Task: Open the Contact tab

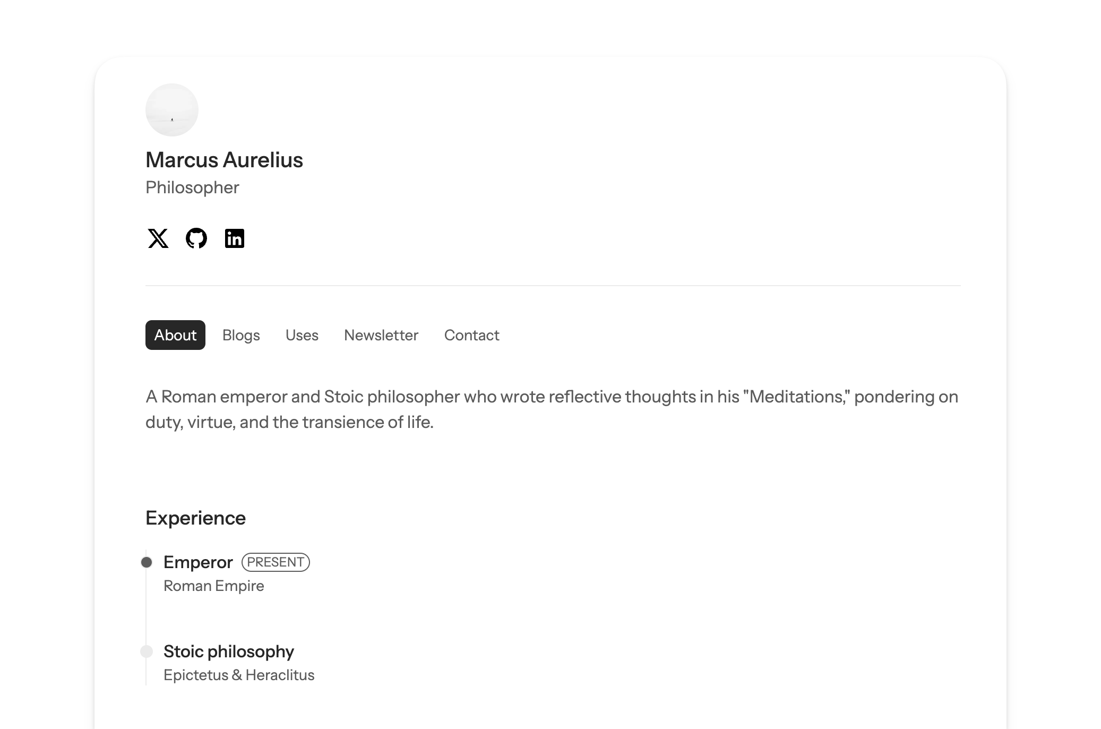Action: [x=472, y=335]
